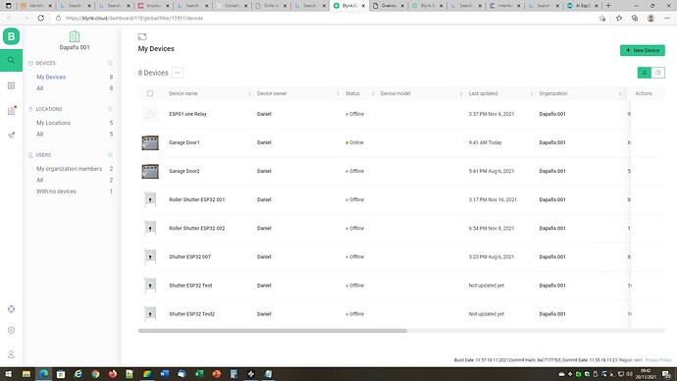Open the templates grid icon in sidebar
The height and width of the screenshot is (381, 677).
coord(11,85)
